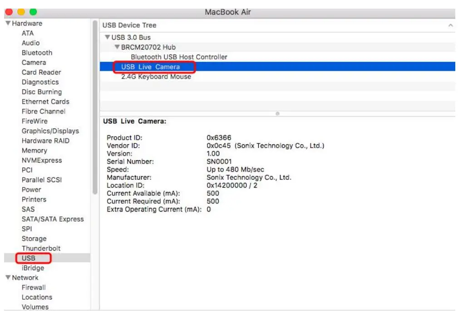Select Camera in the Hardware list
This screenshot has width=458, height=316.
34,62
